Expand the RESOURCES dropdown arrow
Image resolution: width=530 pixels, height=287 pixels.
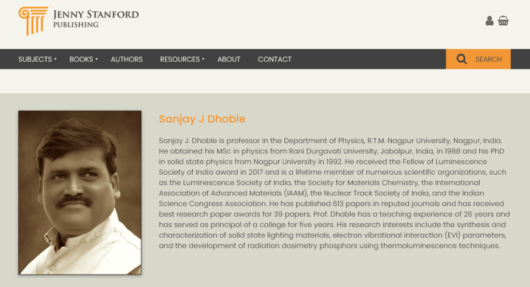click(x=203, y=59)
